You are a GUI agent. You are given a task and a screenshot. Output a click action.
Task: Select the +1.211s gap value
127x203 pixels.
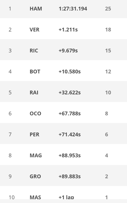pos(68,30)
